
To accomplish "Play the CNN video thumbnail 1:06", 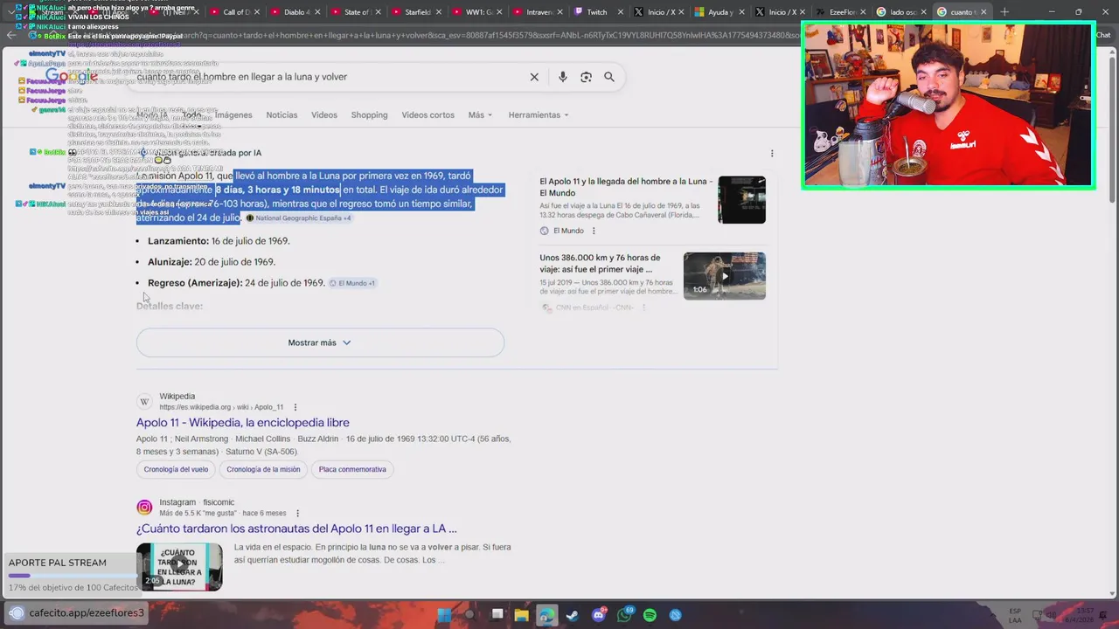I will (724, 276).
